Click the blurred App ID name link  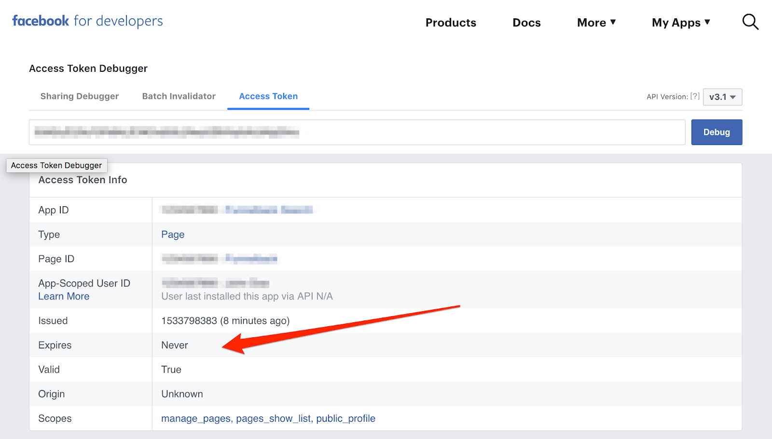point(269,210)
